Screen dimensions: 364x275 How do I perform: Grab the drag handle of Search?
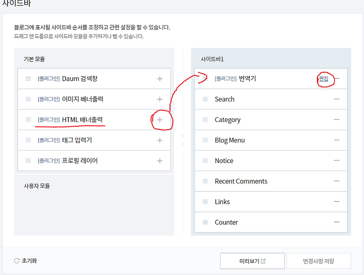[x=205, y=99]
